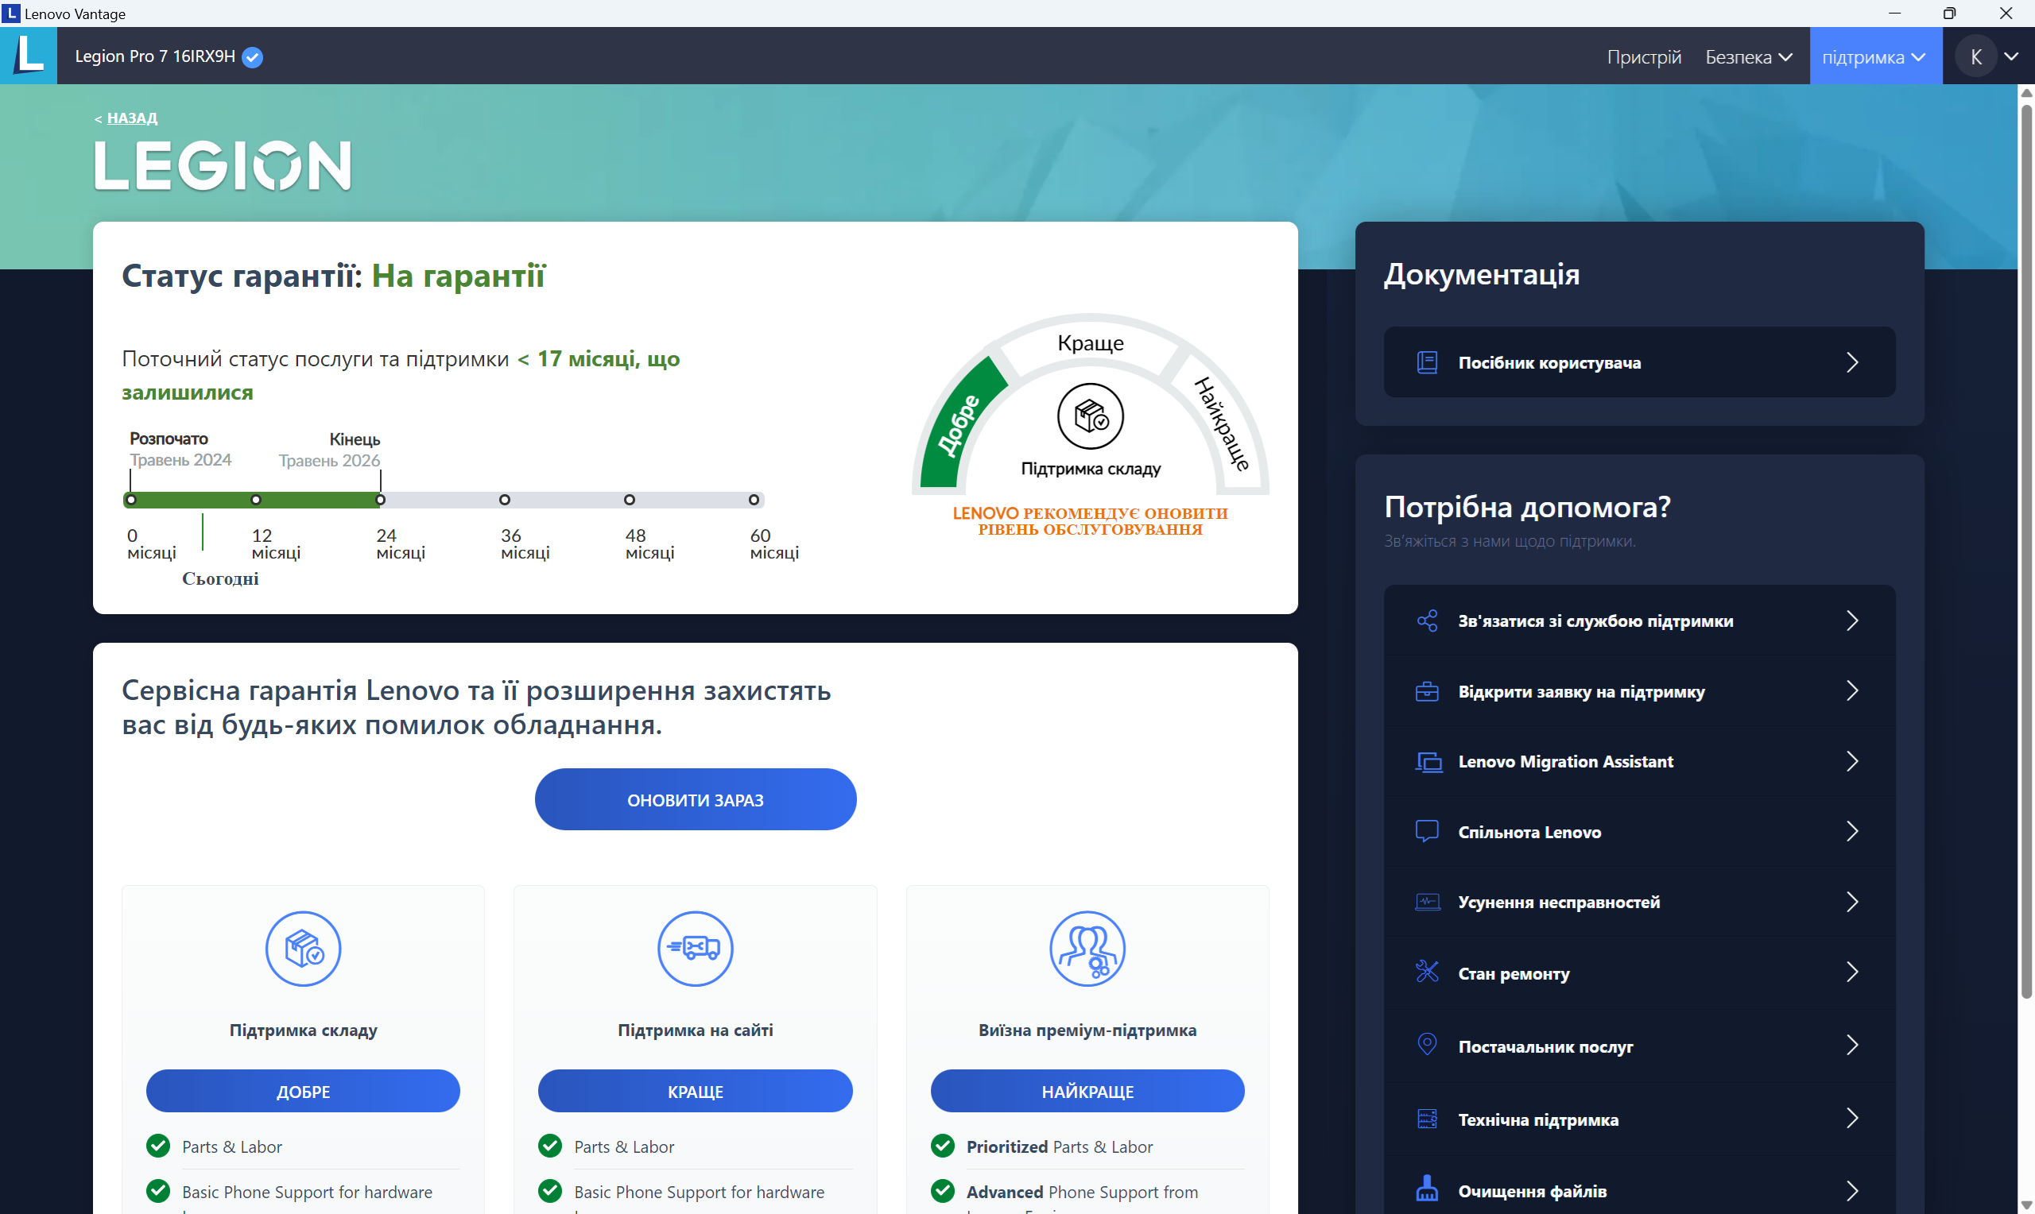
Task: Click the file cleanup brush icon
Action: pyautogui.click(x=1427, y=1189)
